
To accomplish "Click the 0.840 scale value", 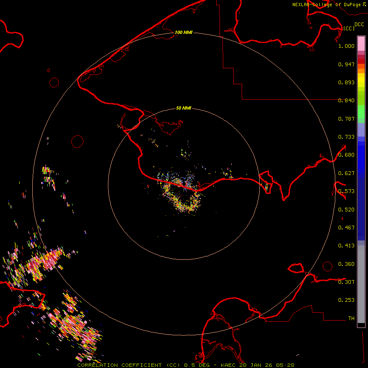I will [x=346, y=101].
